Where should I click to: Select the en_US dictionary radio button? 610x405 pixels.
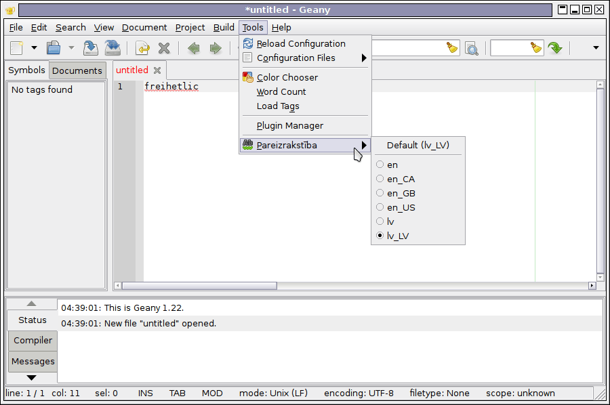click(x=380, y=207)
